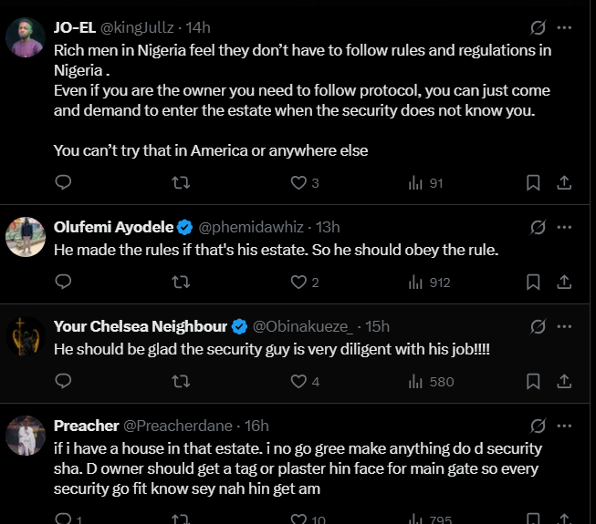The image size is (596, 524).
Task: Like JO-EL's tweet
Action: [x=298, y=183]
